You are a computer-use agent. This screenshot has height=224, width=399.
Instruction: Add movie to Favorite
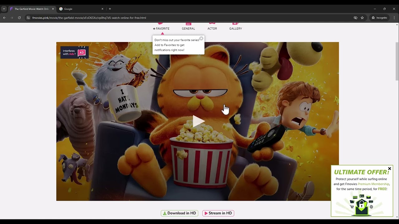(161, 28)
